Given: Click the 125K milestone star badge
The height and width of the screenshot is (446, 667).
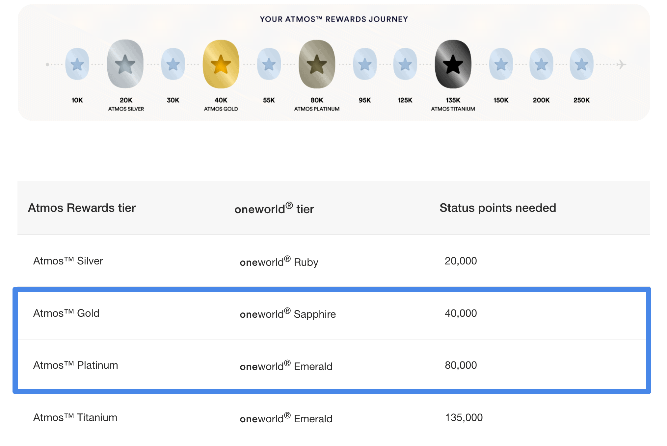Looking at the screenshot, I should (x=405, y=64).
